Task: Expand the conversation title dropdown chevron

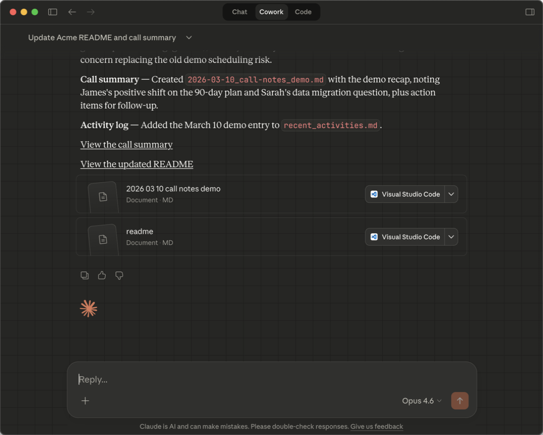Action: pyautogui.click(x=189, y=38)
